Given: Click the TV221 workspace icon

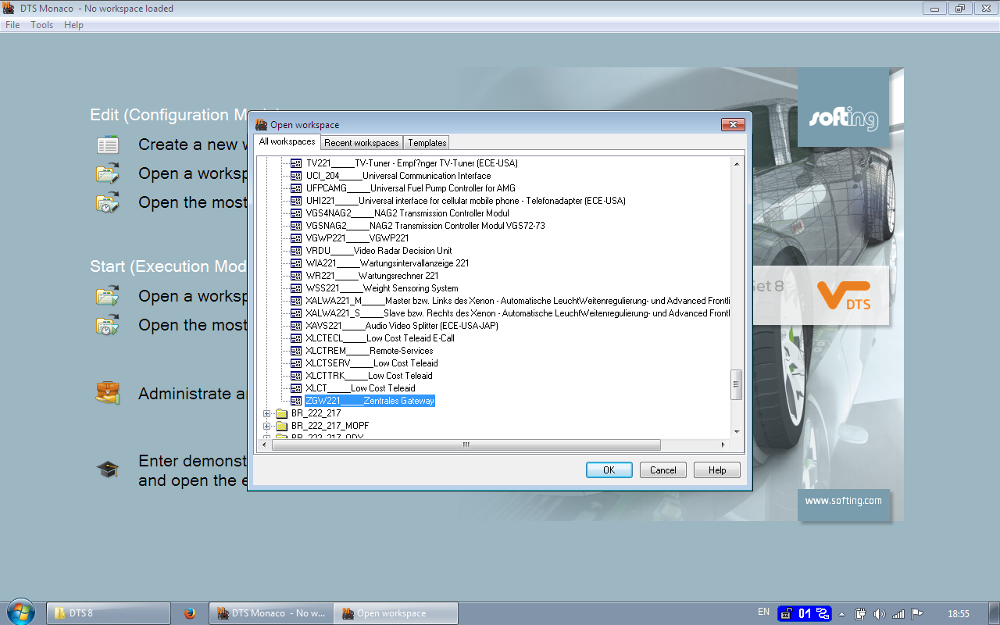Looking at the screenshot, I should 296,163.
